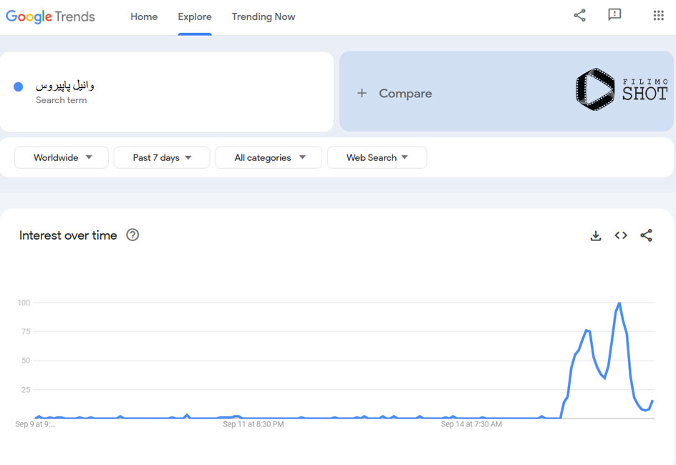
Task: Click the blue search term color dot
Action: (18, 87)
